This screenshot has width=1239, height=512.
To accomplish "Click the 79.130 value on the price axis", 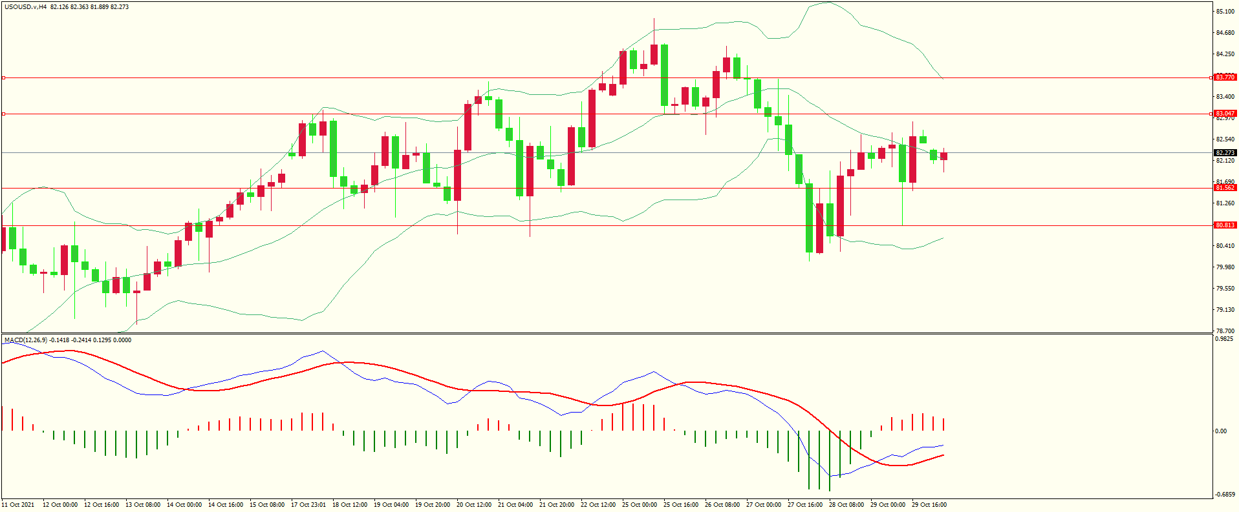I will point(1225,310).
